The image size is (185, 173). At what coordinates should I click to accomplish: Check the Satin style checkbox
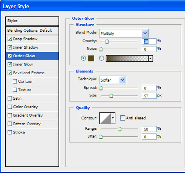coord(10,98)
